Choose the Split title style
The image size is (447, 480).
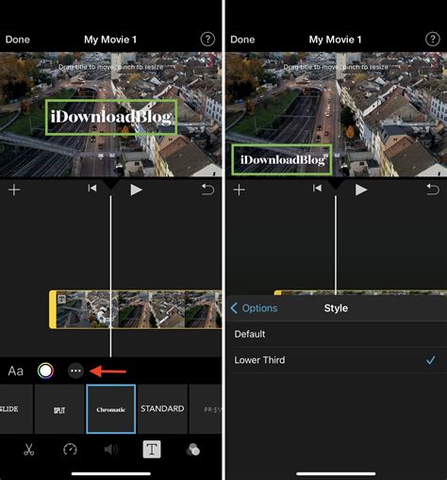59,409
